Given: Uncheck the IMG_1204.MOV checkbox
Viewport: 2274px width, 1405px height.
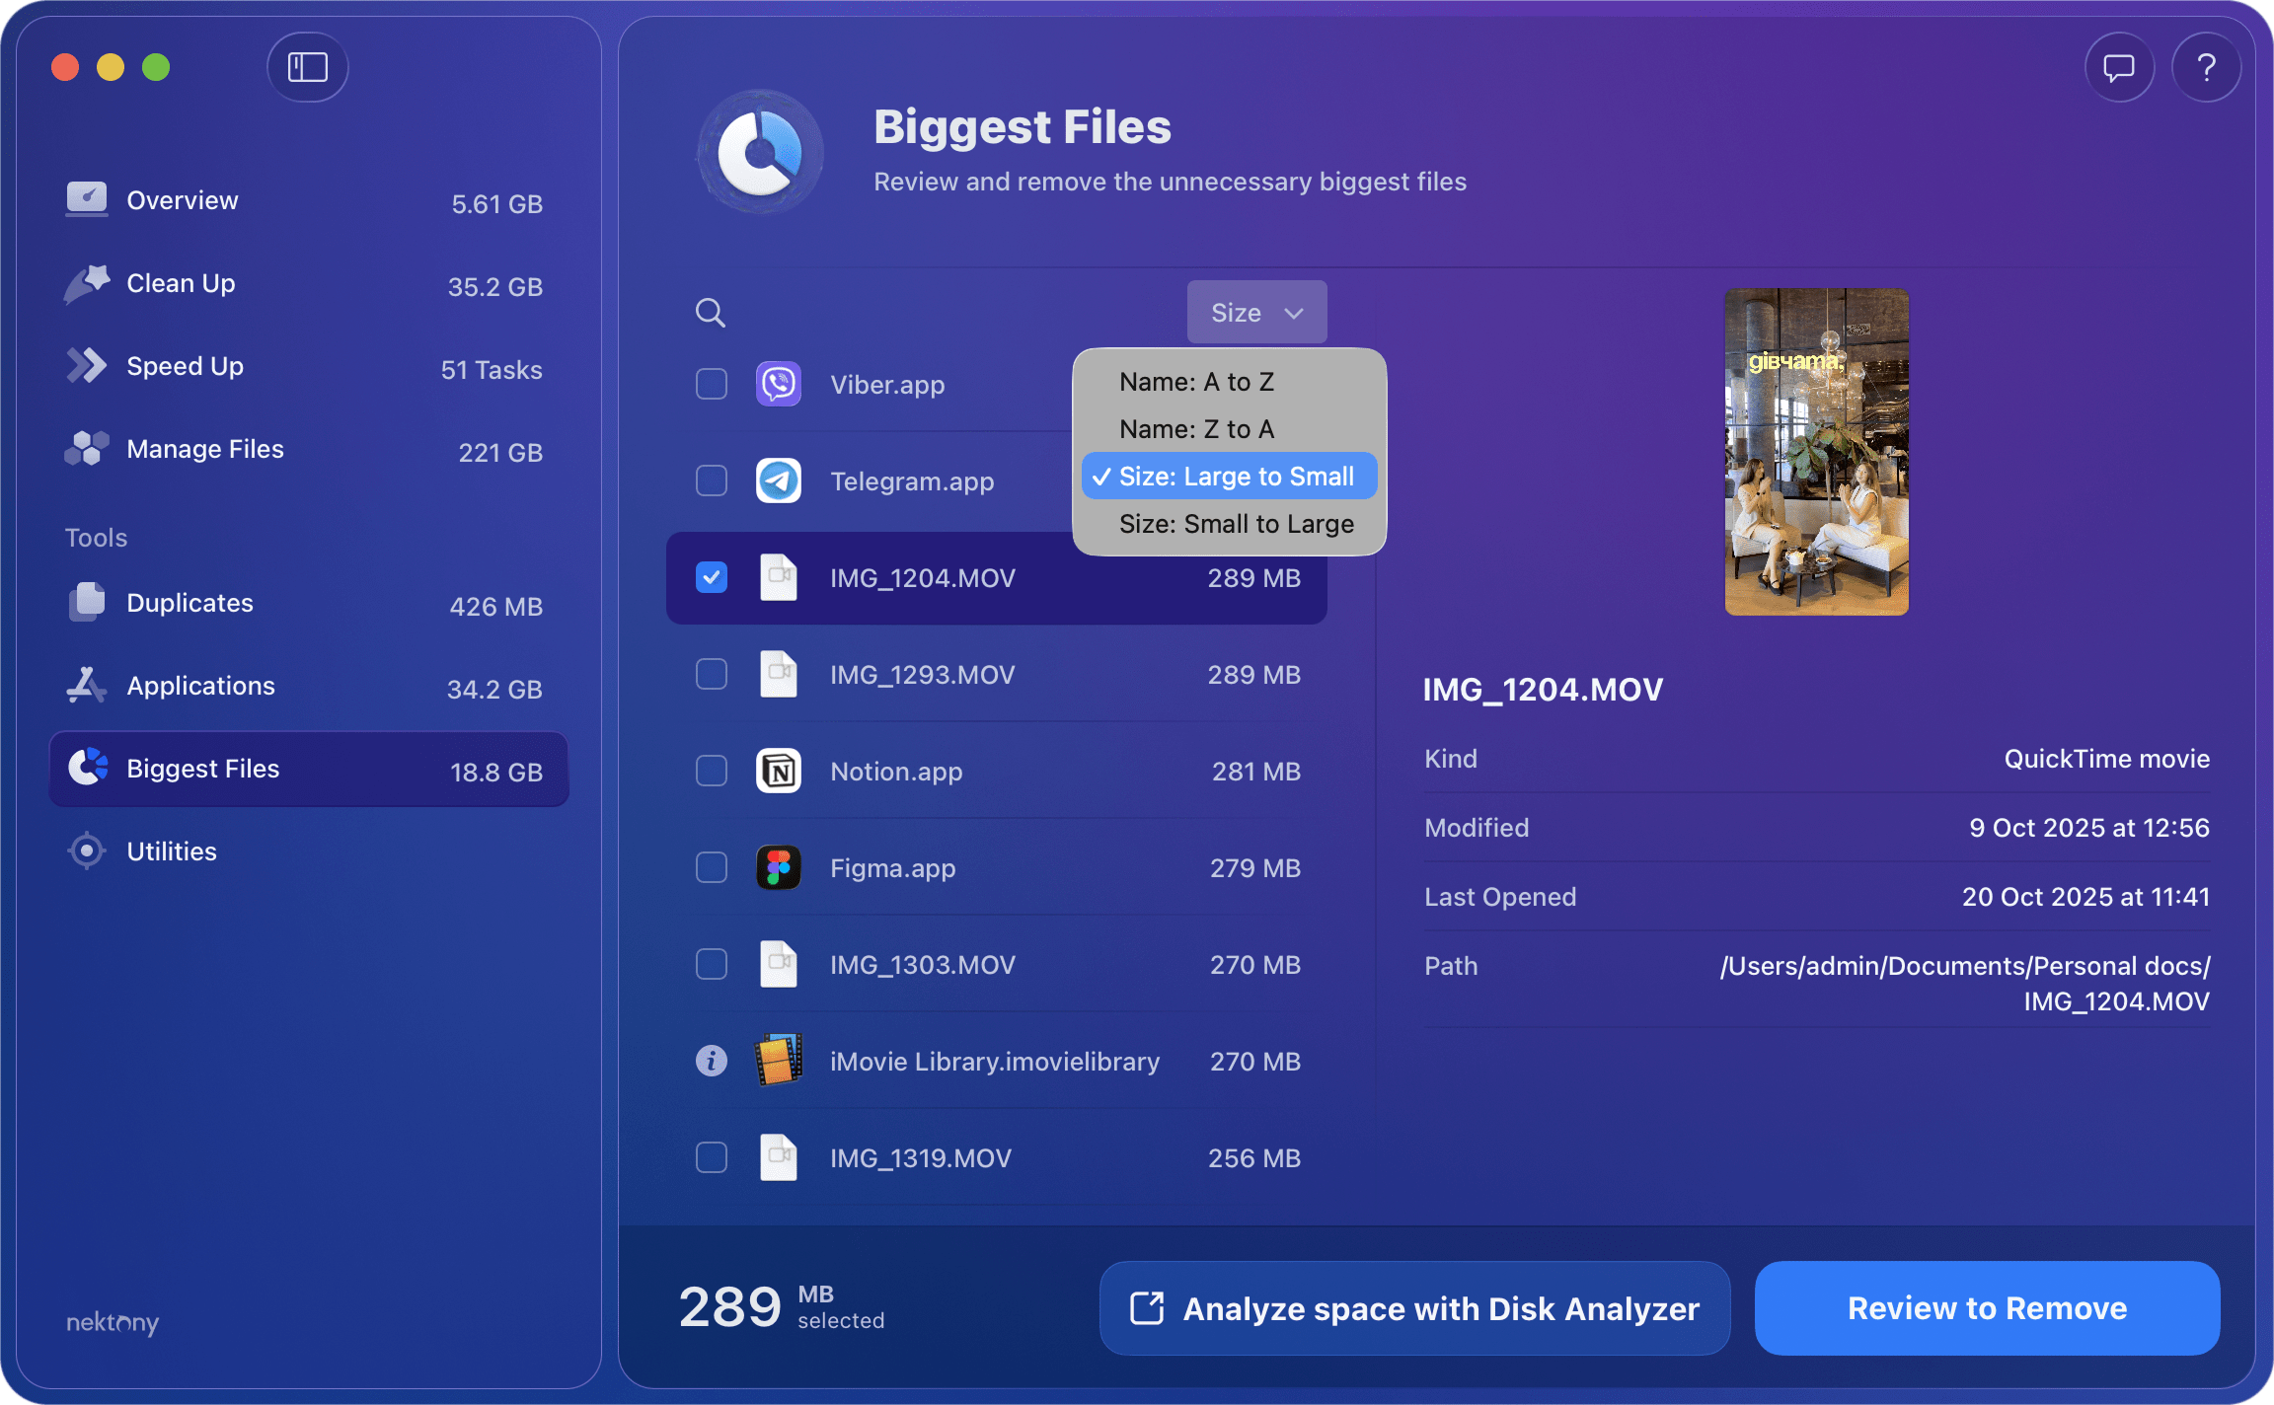Looking at the screenshot, I should [x=711, y=577].
